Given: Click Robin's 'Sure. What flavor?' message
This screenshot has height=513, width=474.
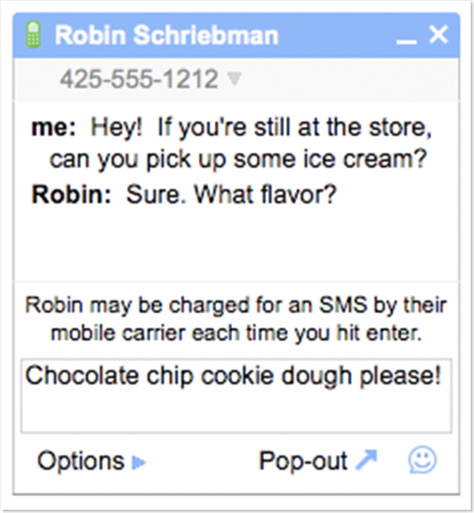Looking at the screenshot, I should pyautogui.click(x=231, y=194).
